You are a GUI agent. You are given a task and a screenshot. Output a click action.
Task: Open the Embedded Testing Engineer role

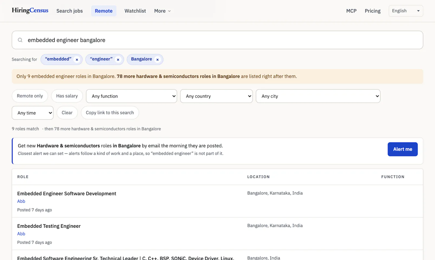tap(49, 226)
